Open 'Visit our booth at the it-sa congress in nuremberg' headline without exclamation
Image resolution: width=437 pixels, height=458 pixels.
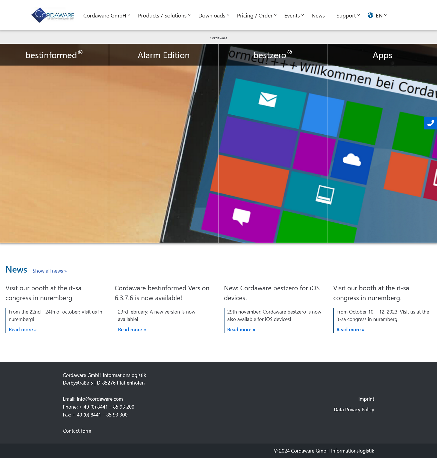(x=43, y=293)
